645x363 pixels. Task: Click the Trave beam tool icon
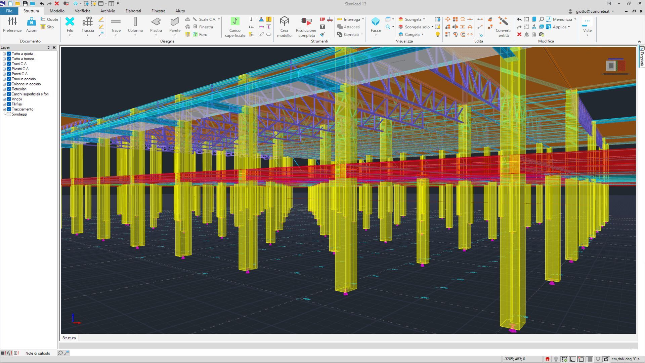pos(116,22)
